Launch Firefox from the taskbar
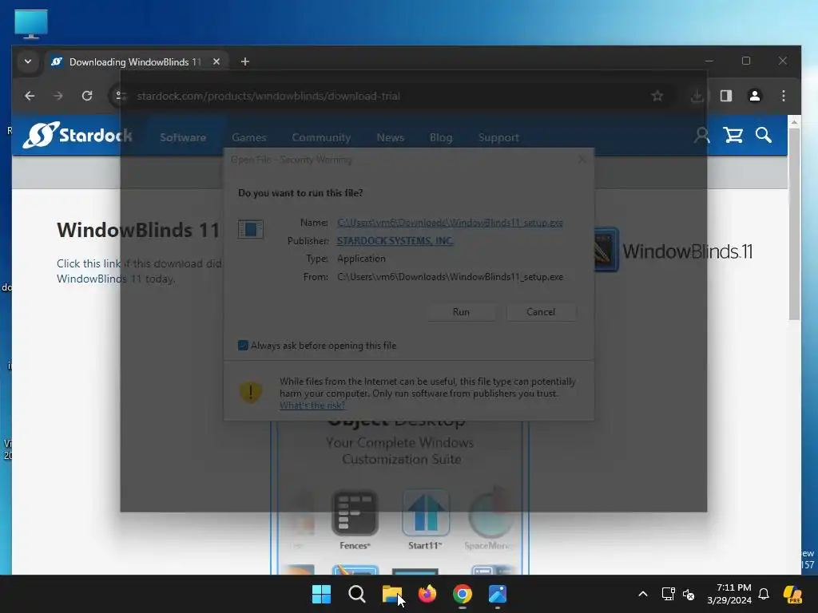 427,594
